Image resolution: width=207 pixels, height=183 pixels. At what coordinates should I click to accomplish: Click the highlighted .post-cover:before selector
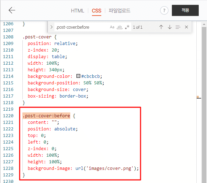tap(46, 116)
